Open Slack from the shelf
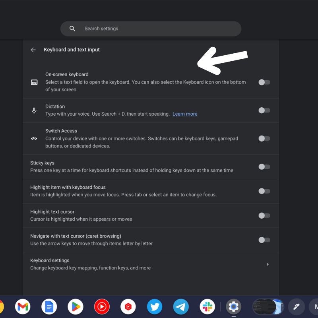The width and height of the screenshot is (318, 318). [207, 306]
